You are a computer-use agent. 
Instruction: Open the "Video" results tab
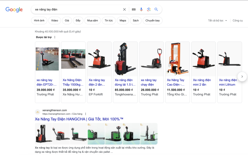pyautogui.click(x=55, y=21)
